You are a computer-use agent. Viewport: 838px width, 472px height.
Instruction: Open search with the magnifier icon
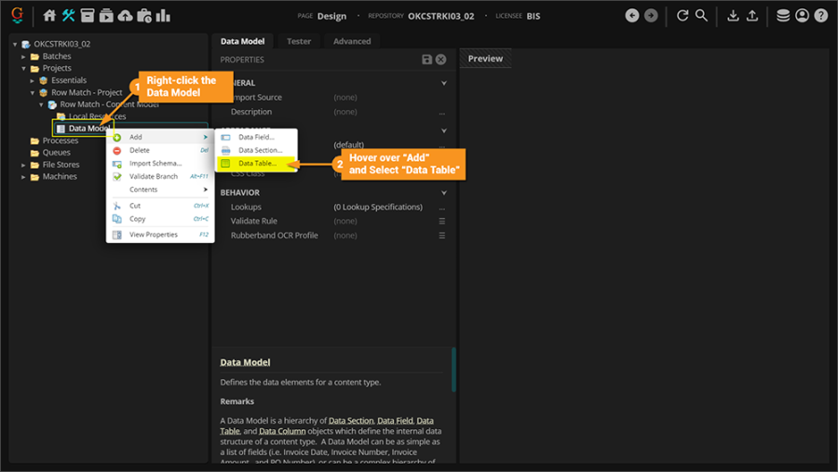pyautogui.click(x=701, y=16)
